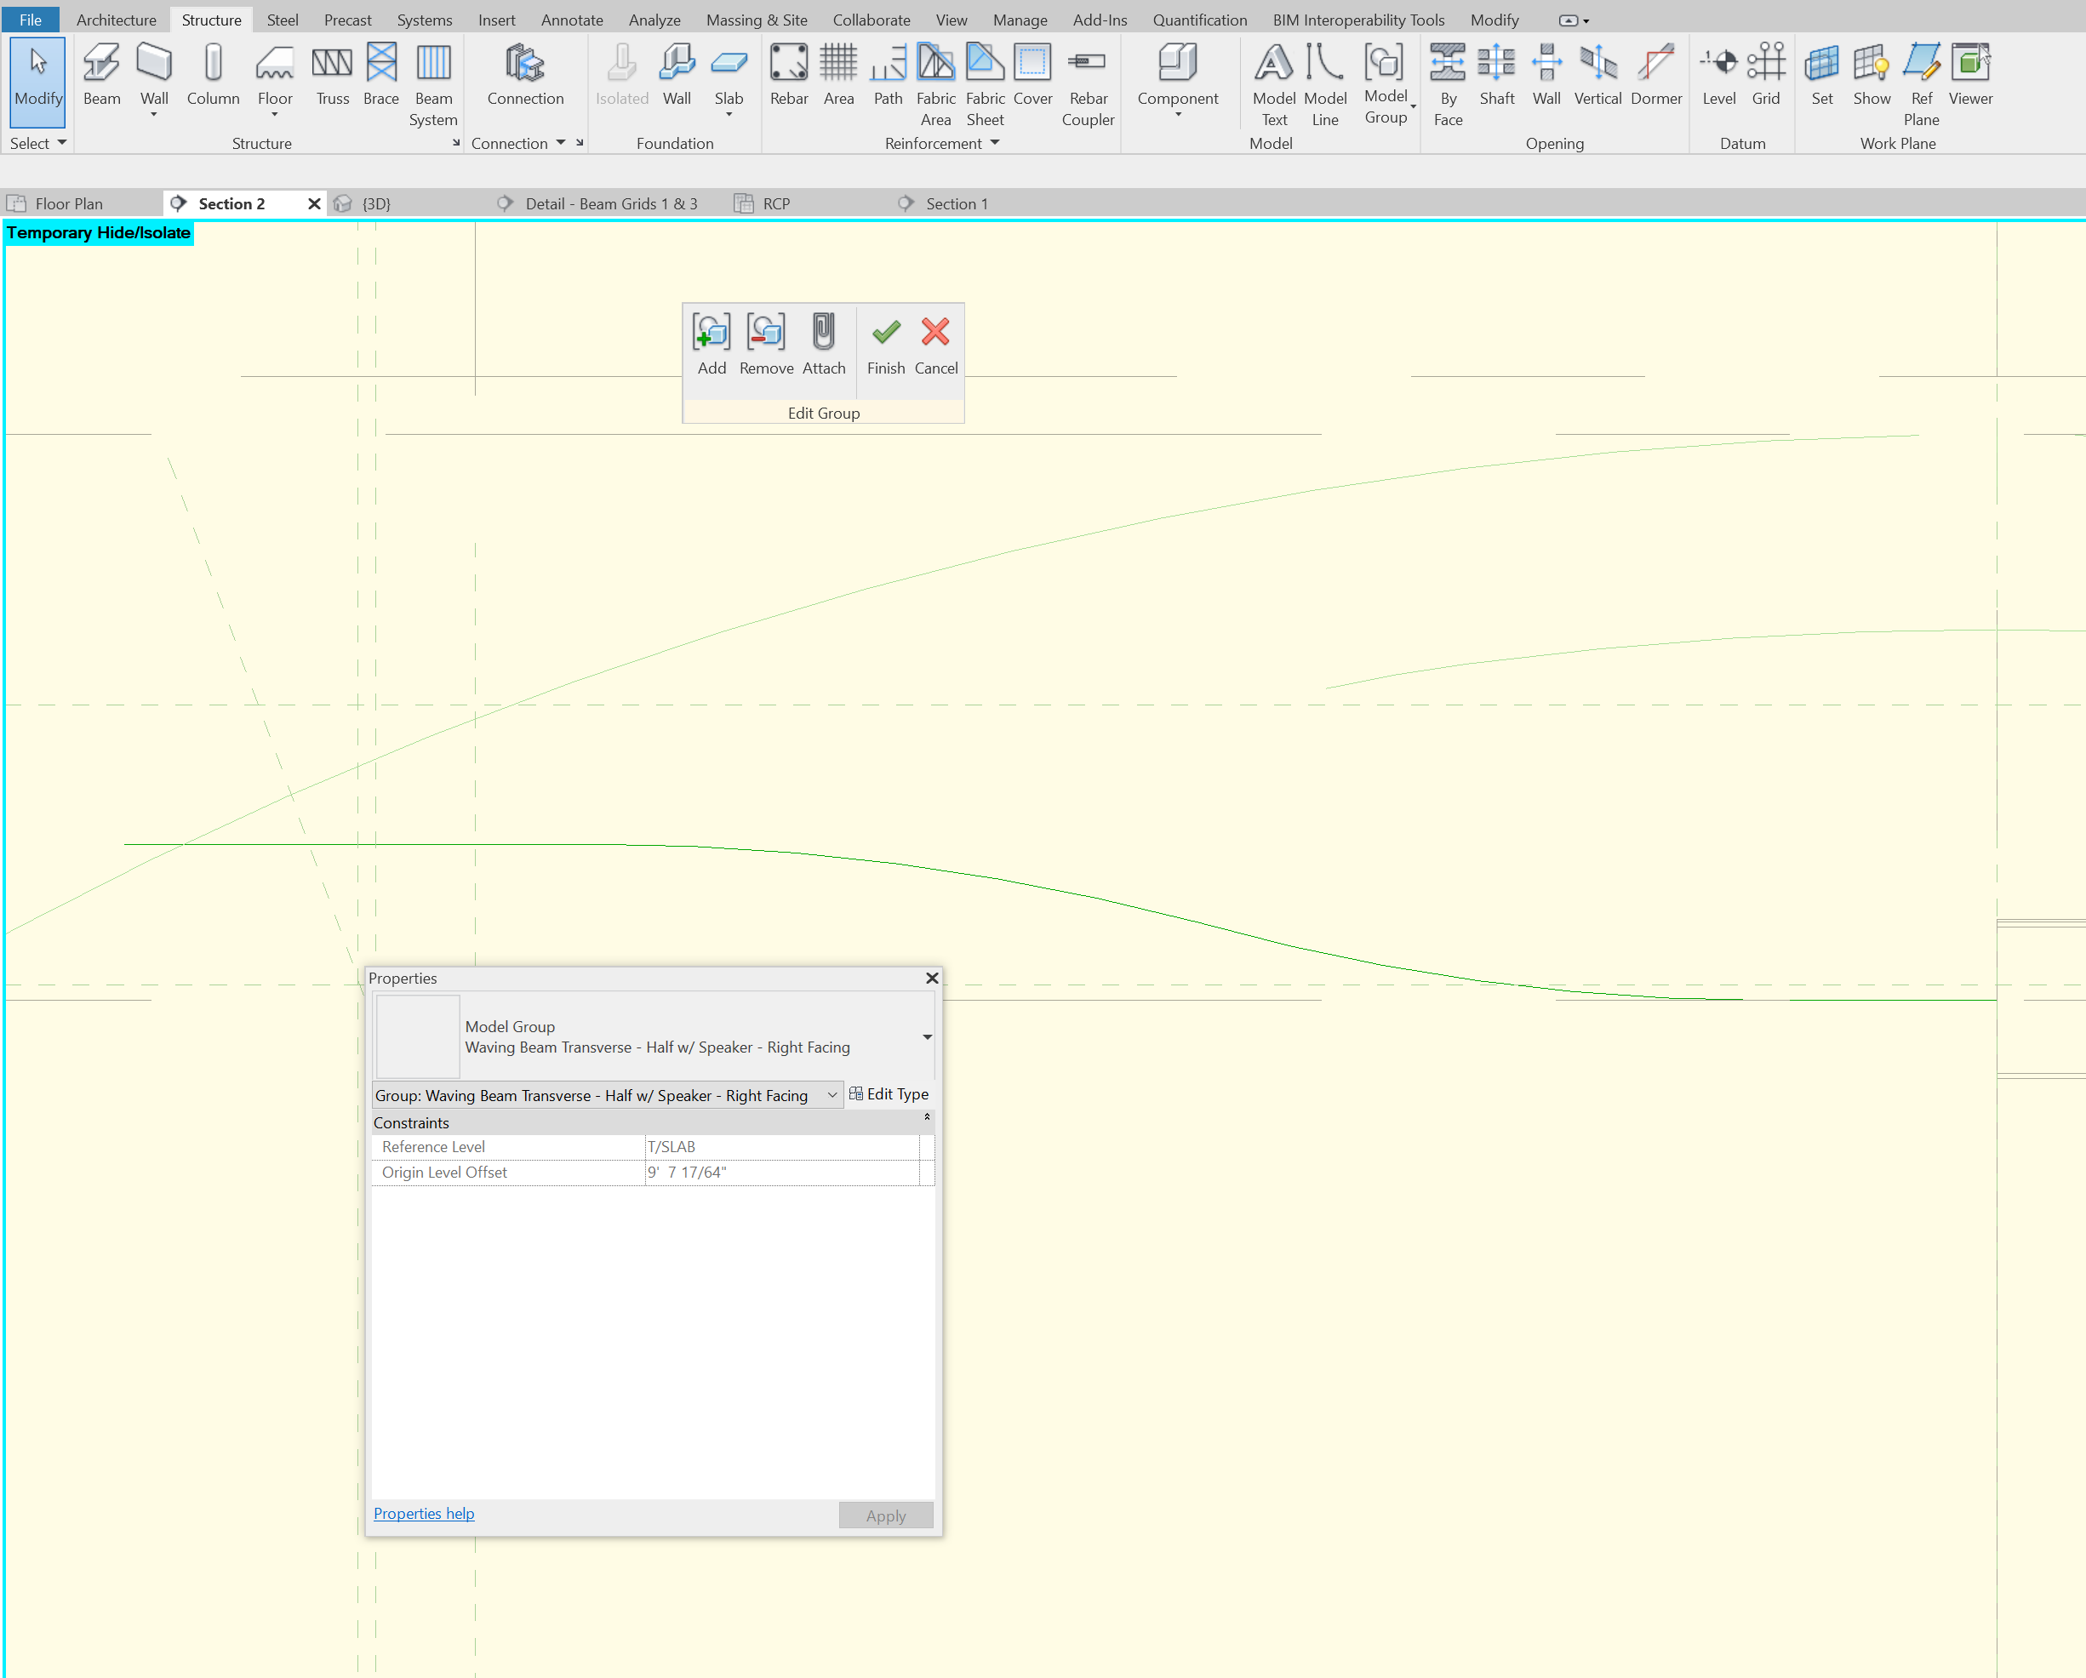Image resolution: width=2086 pixels, height=1678 pixels.
Task: Click Apply in the Properties palette
Action: [x=885, y=1515]
